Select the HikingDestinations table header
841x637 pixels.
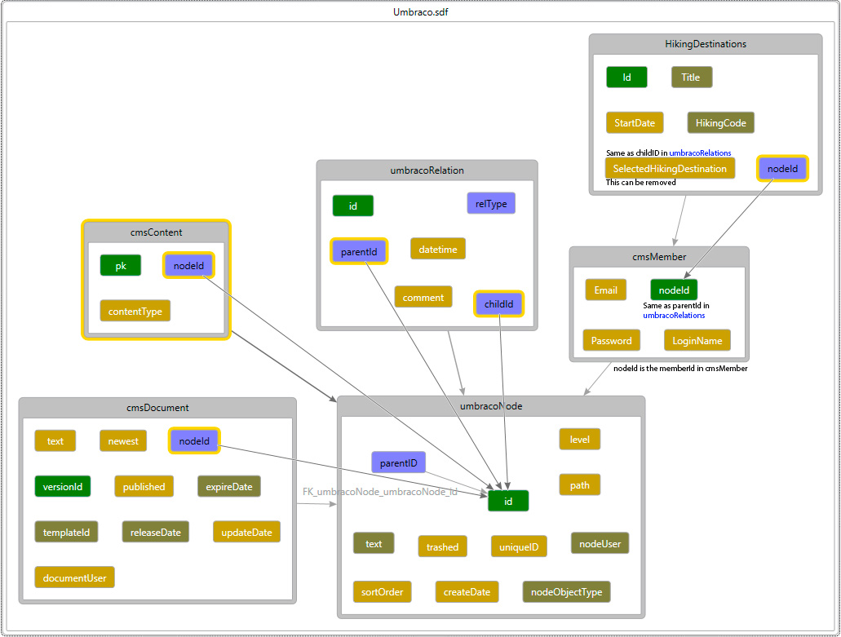point(706,44)
